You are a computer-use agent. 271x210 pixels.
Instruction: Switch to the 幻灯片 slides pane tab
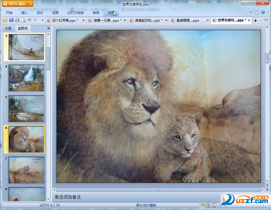(x=23, y=28)
